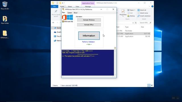Select the Application row sized 582 KB
This screenshot has width=182, height=102.
[x=133, y=36]
